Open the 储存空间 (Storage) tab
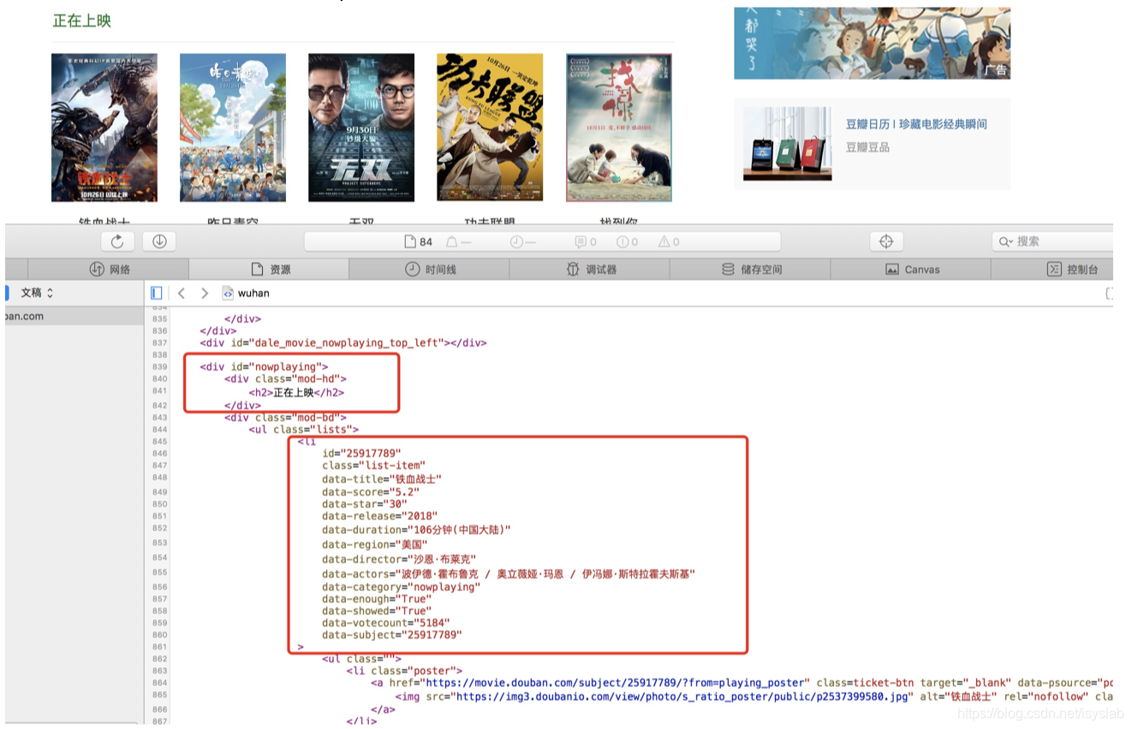 750,269
